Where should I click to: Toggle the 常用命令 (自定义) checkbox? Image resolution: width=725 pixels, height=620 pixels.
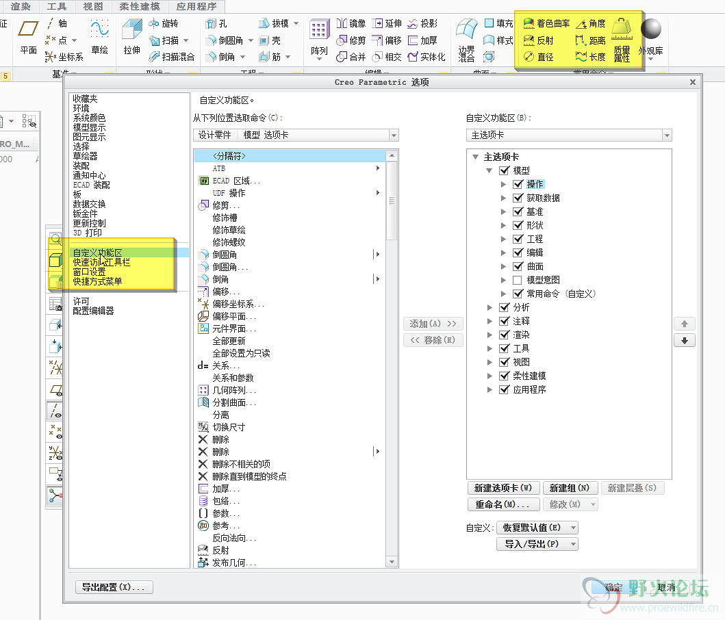pyautogui.click(x=518, y=294)
